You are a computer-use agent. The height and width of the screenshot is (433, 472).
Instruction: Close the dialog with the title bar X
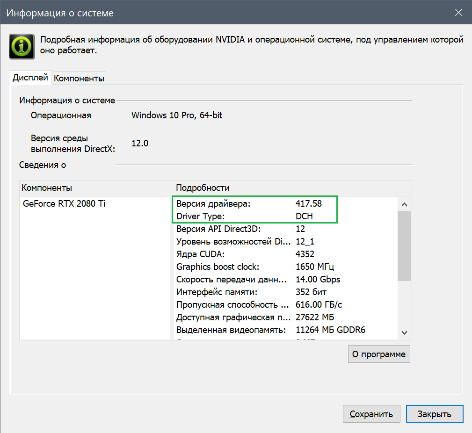[x=459, y=13]
